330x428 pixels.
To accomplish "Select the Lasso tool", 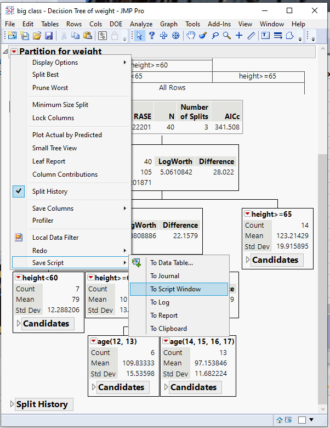I will (215, 36).
